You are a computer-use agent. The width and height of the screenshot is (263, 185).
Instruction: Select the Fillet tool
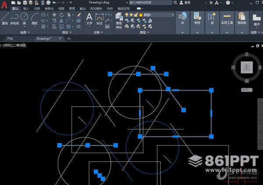(x=69, y=21)
